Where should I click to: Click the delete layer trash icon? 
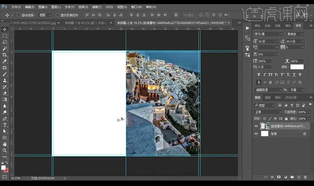click(305, 177)
